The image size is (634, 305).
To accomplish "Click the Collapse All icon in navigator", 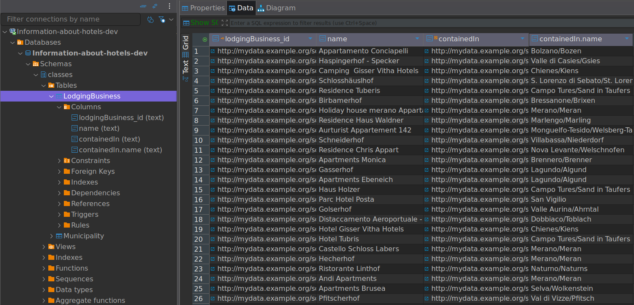I will 144,6.
